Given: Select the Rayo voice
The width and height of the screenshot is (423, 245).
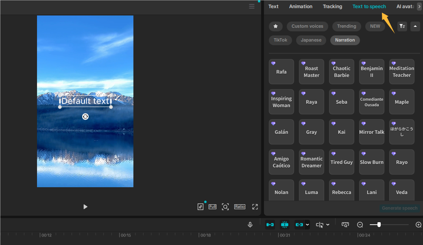Looking at the screenshot, I should (402, 162).
